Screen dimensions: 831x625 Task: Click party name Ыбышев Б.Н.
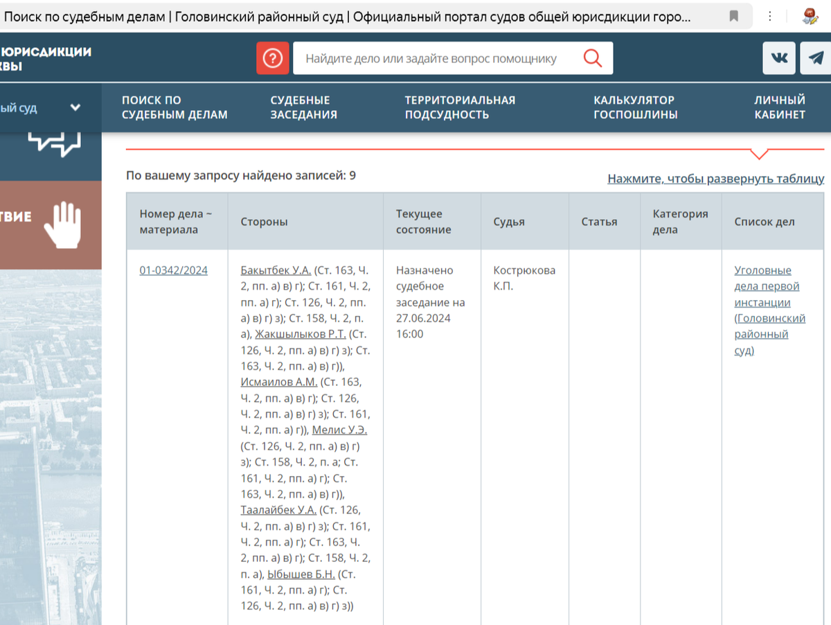301,574
